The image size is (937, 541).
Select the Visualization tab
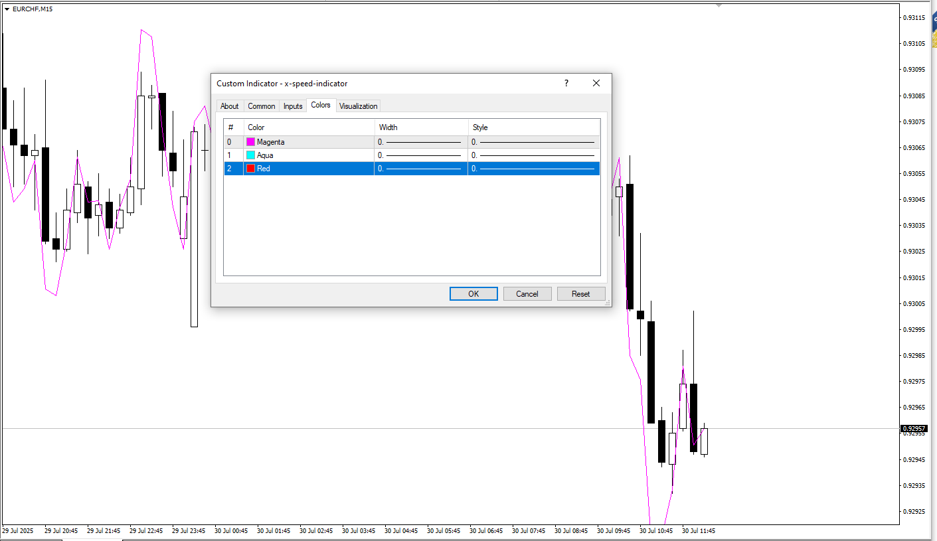point(358,106)
